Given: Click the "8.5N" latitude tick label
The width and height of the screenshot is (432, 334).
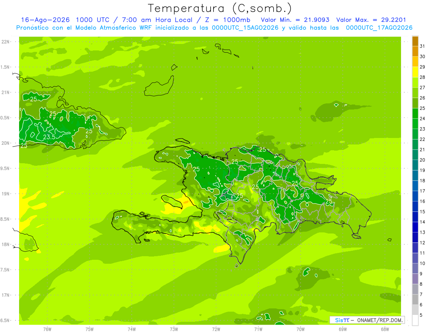Looking at the screenshot, I should pos(5,219).
